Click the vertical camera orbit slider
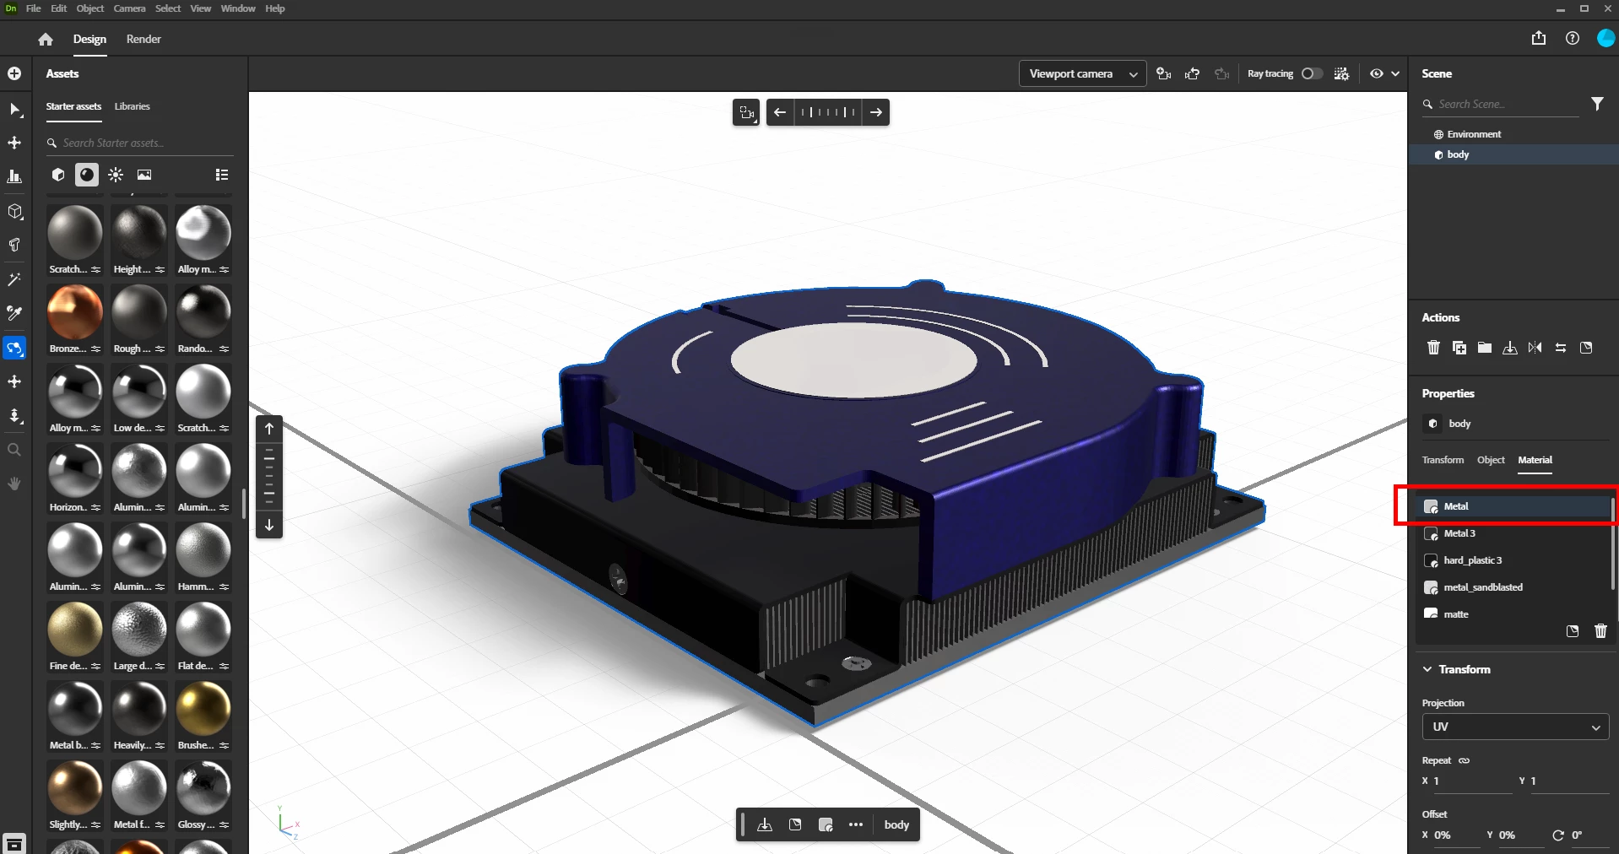The width and height of the screenshot is (1619, 854). tap(269, 477)
